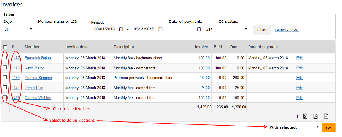Open calendar picker for period start 03/01/2018
The width and height of the screenshot is (342, 137).
point(121,29)
